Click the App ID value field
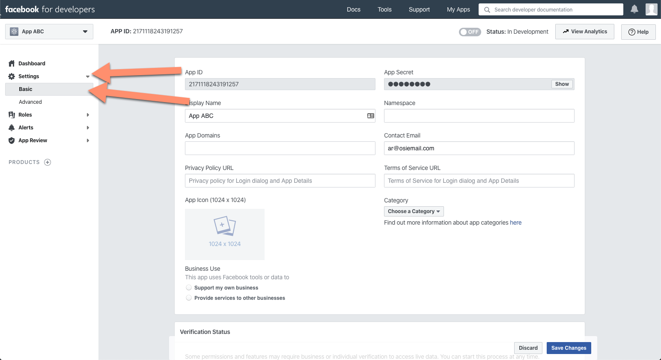 280,84
